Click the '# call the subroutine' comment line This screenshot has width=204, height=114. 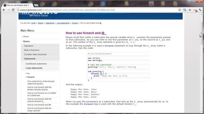pos(99,65)
